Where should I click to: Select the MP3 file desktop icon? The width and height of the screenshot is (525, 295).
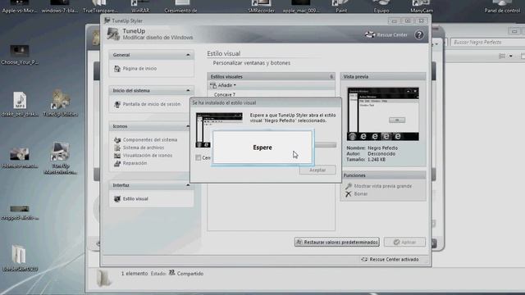[x=20, y=104]
